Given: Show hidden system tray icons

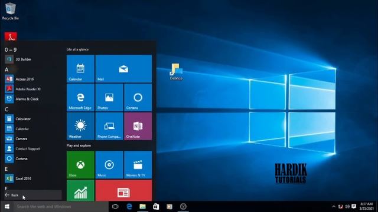Looking at the screenshot, I should 334,207.
